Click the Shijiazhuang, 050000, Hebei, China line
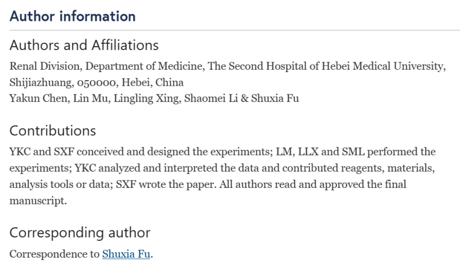This screenshot has width=460, height=272. [x=96, y=82]
